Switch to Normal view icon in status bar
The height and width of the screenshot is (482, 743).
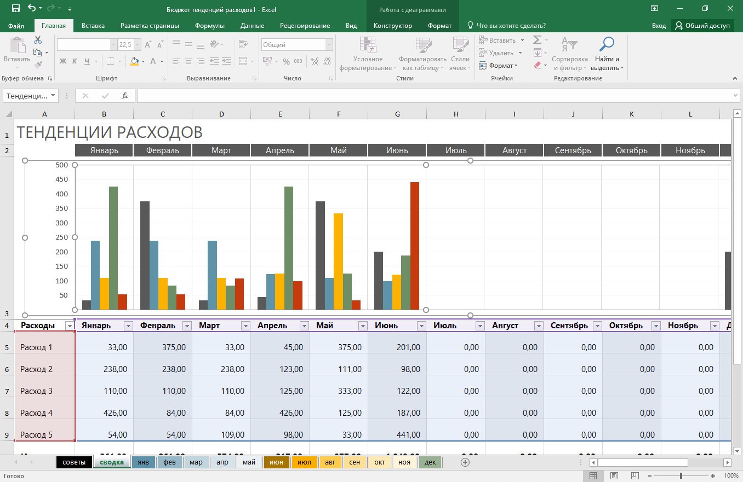594,476
